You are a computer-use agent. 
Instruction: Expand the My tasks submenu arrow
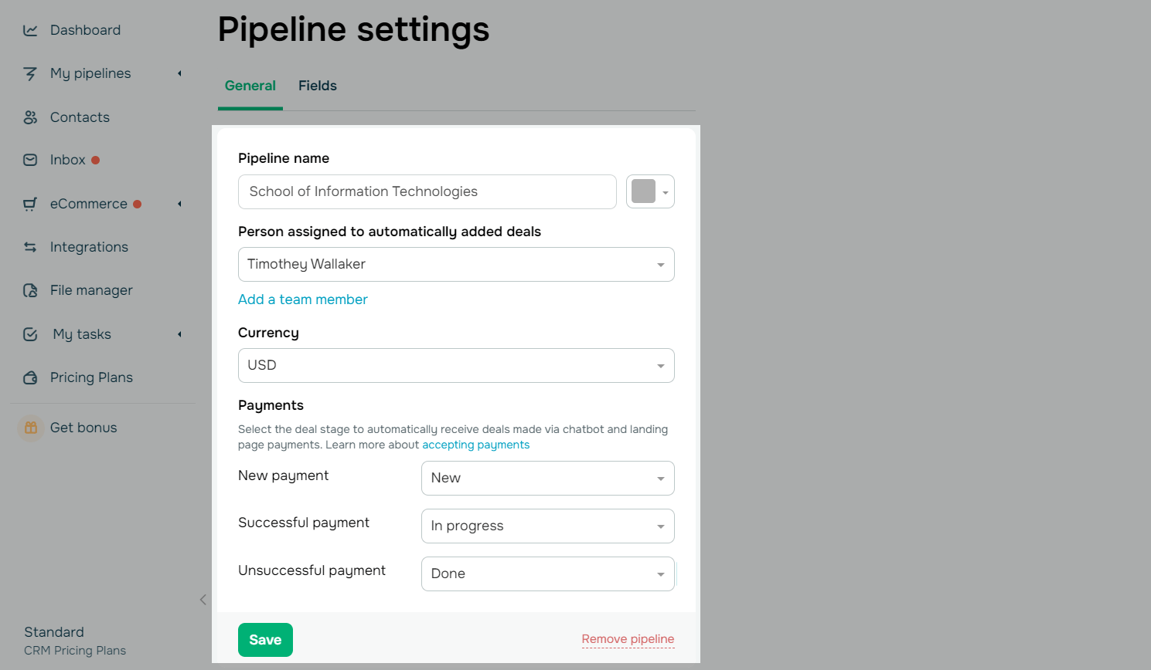pyautogui.click(x=179, y=334)
